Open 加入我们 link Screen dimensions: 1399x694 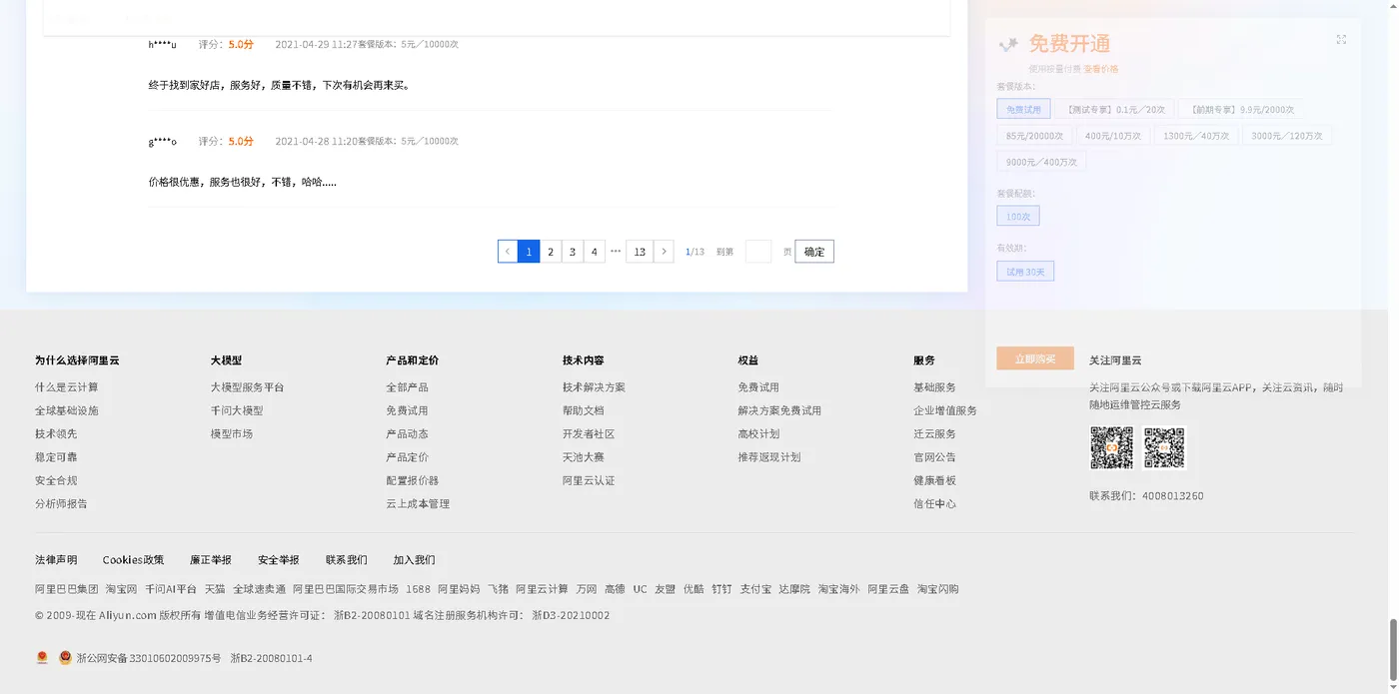click(414, 560)
